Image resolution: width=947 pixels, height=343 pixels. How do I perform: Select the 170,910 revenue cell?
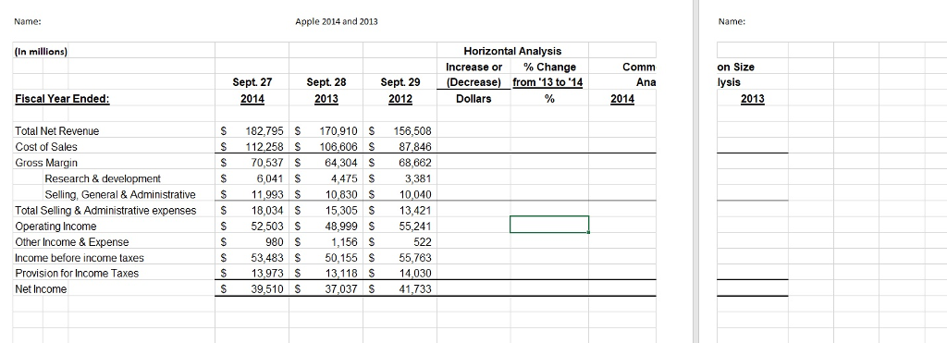click(326, 131)
